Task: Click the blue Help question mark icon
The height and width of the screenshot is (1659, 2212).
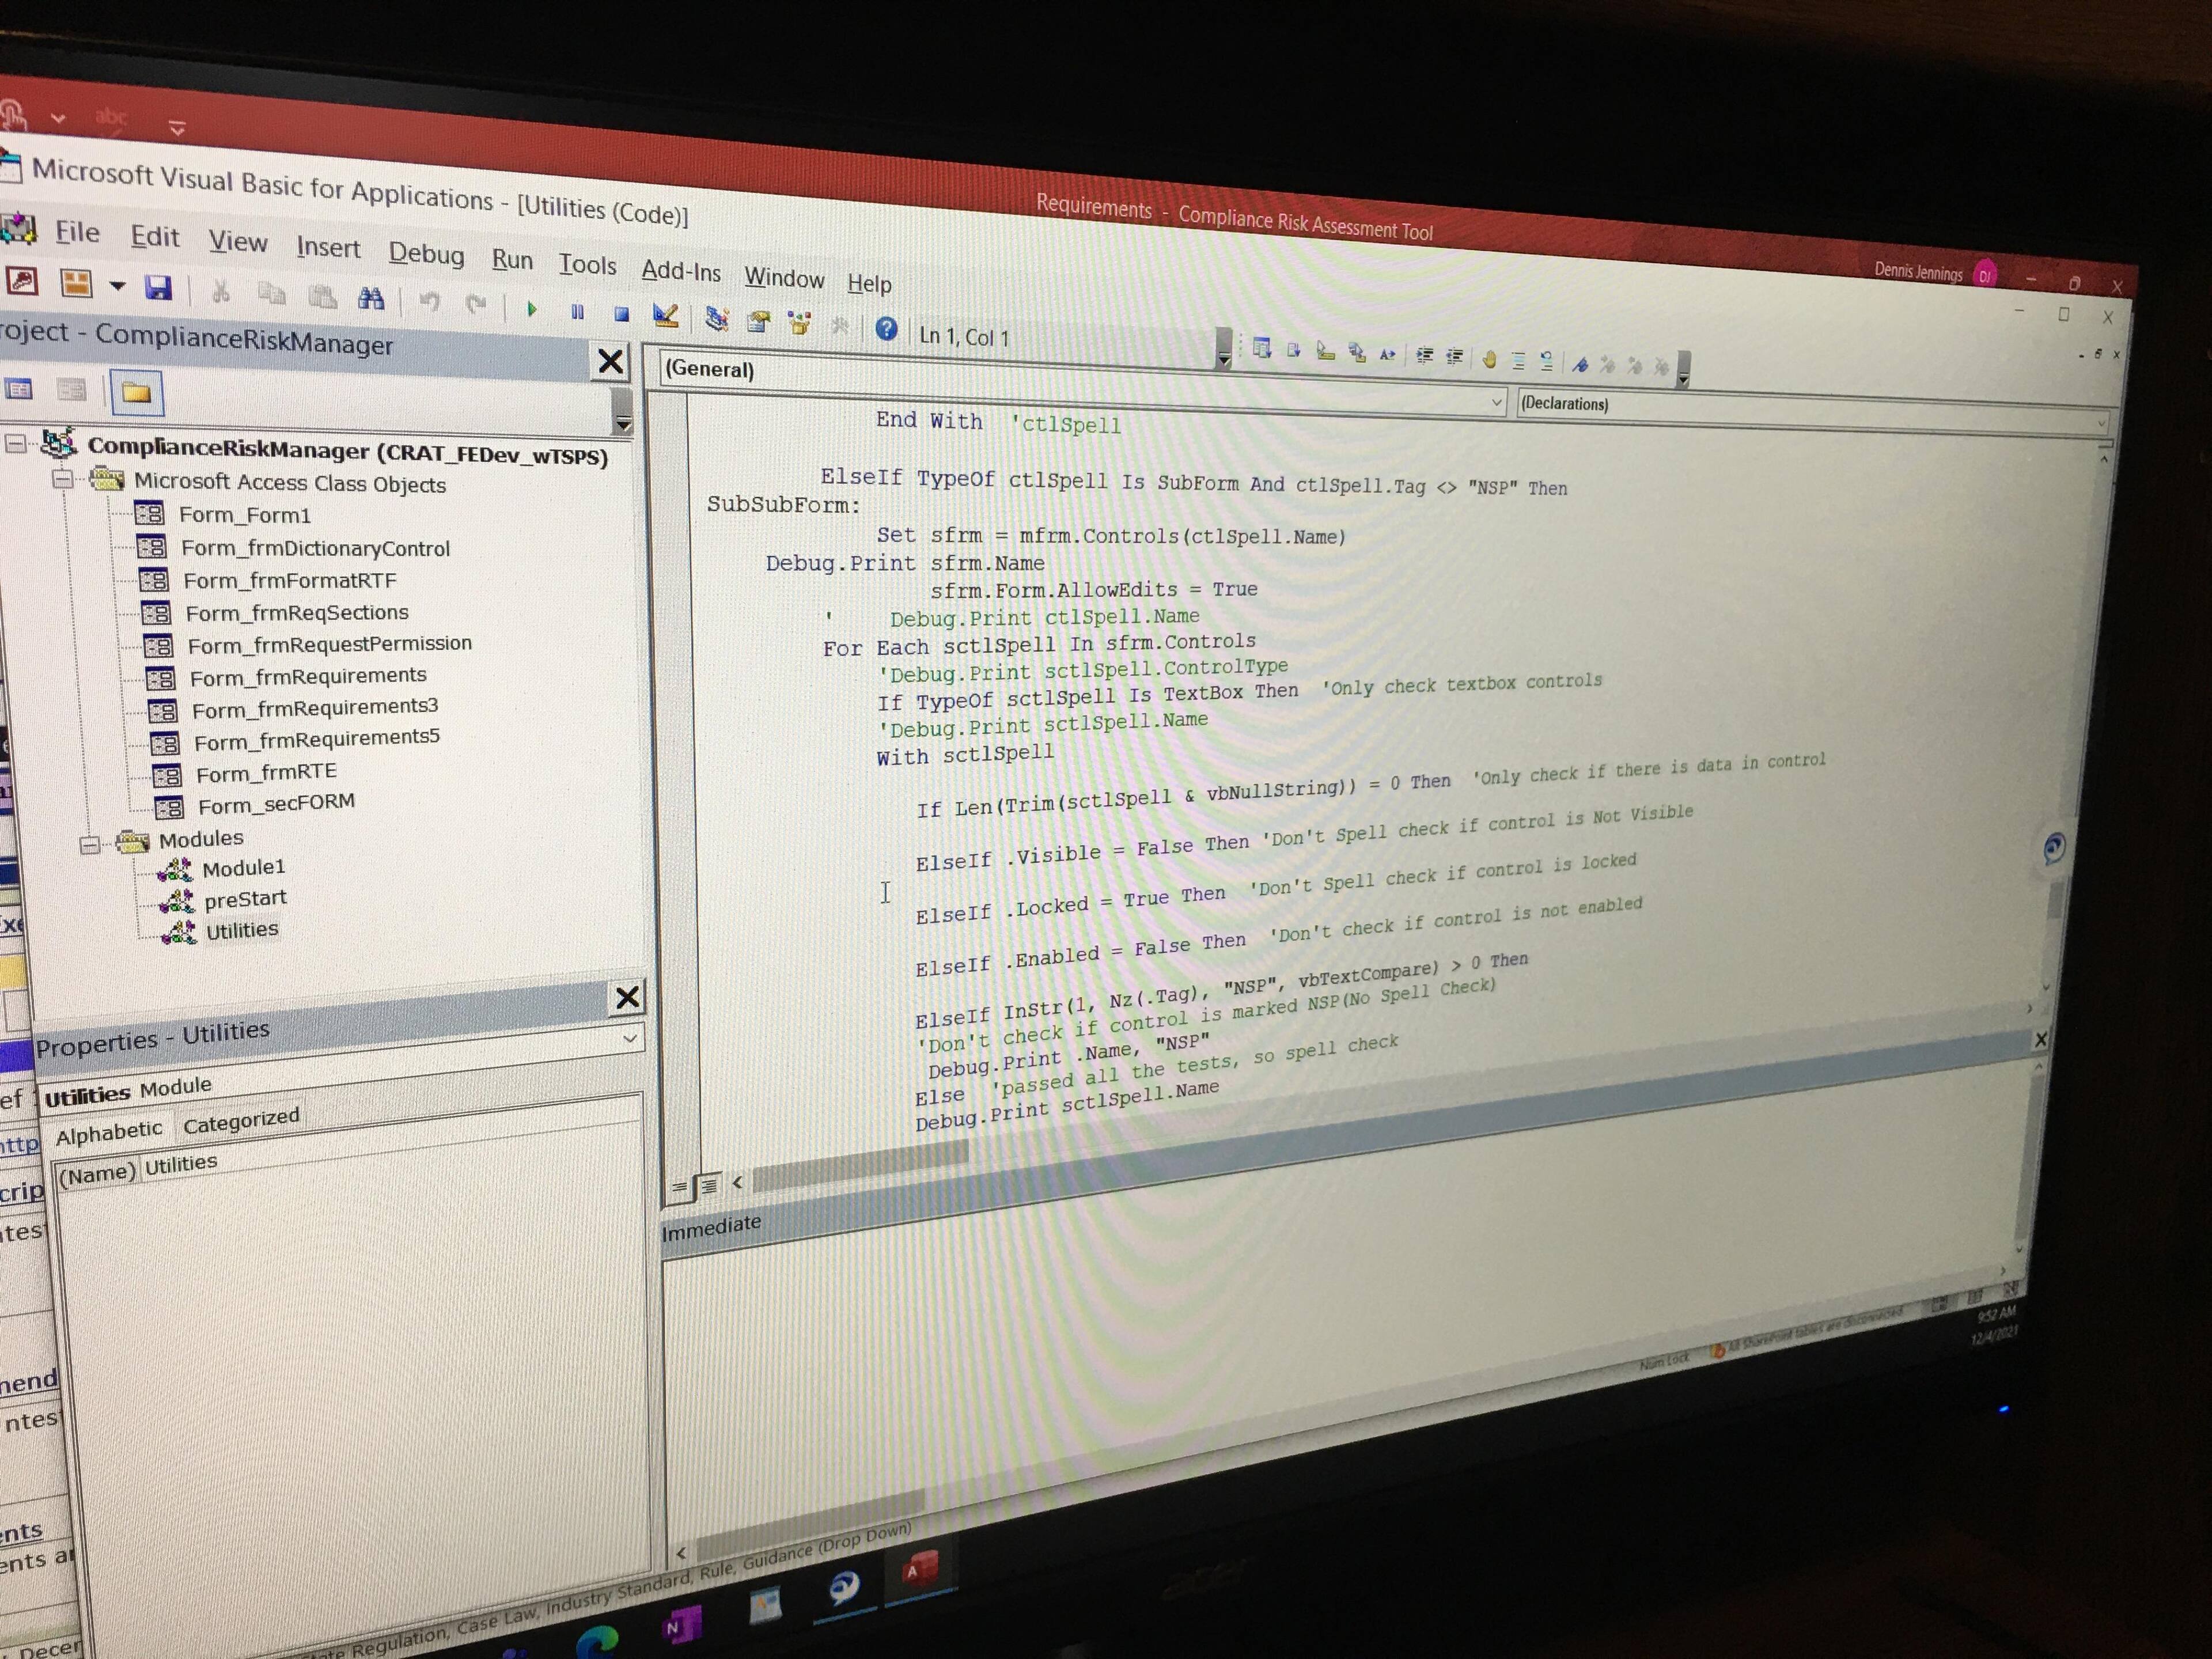Action: [x=886, y=328]
